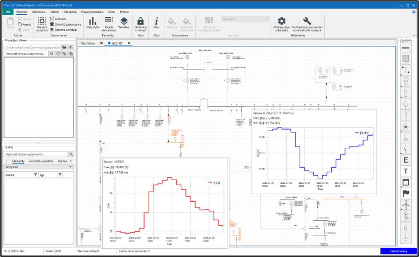This screenshot has width=419, height=257.
Task: Click the file manager path field
Action: [33, 47]
